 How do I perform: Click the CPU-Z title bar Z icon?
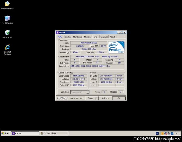pyautogui.click(x=57, y=32)
